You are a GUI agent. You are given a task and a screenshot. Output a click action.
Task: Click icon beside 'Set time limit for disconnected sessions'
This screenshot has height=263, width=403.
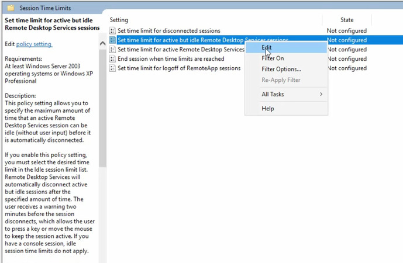point(113,30)
